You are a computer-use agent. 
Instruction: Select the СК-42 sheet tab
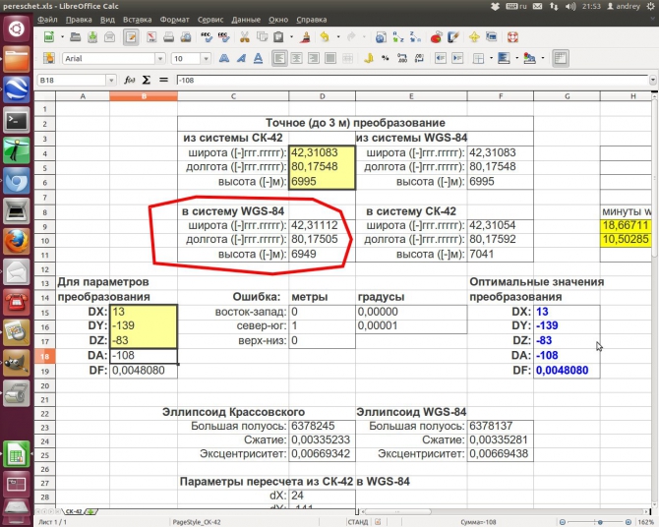(75, 512)
